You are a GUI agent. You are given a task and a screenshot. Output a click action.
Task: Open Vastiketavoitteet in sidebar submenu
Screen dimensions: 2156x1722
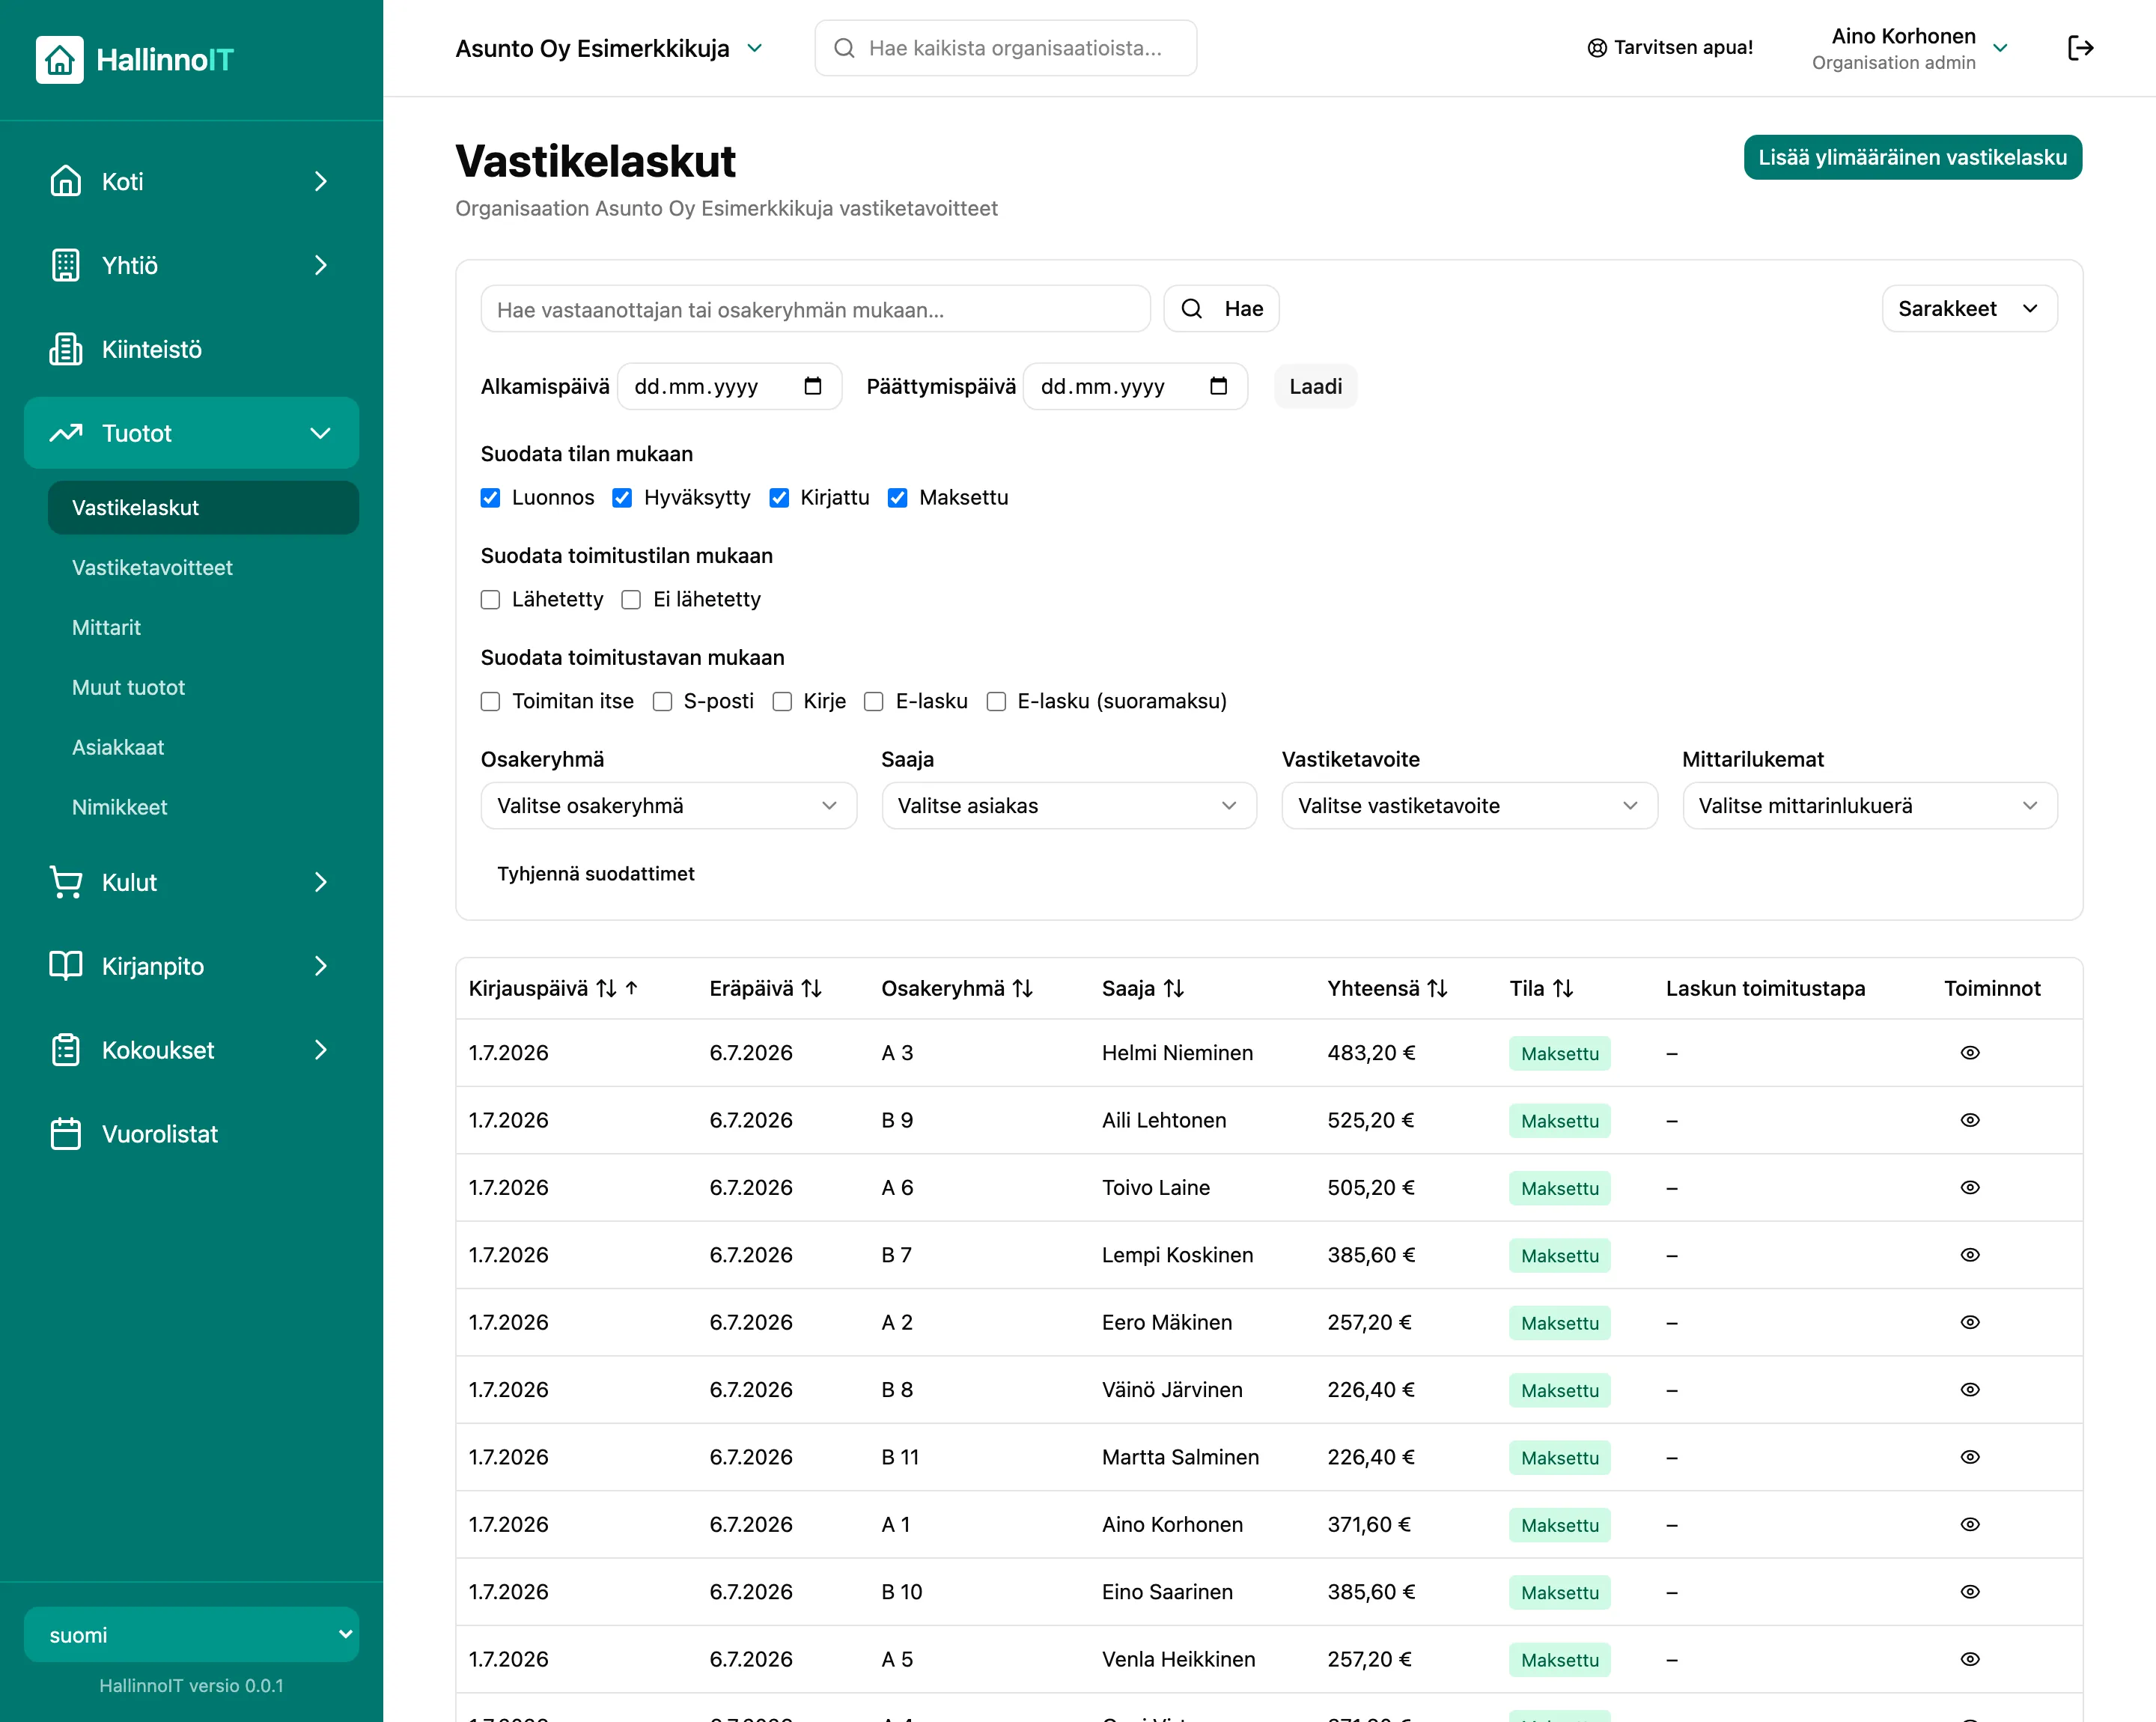point(203,568)
